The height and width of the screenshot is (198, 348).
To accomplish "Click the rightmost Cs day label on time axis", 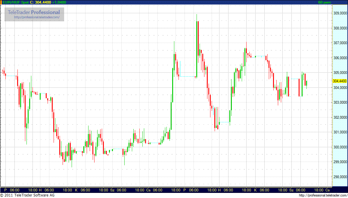I will click(328, 190).
